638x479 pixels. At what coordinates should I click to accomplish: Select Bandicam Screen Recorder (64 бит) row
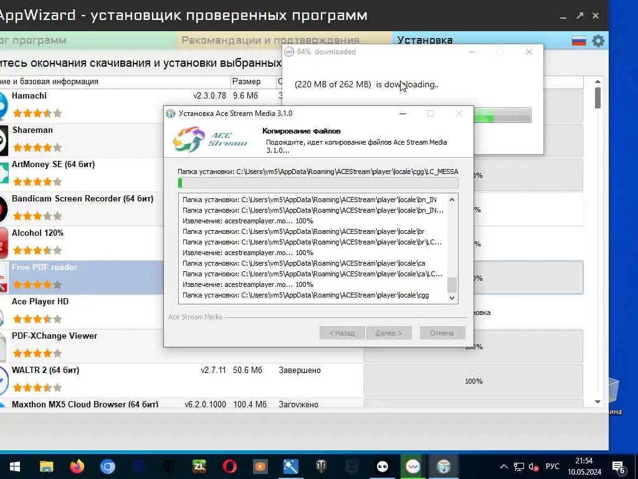pos(83,199)
